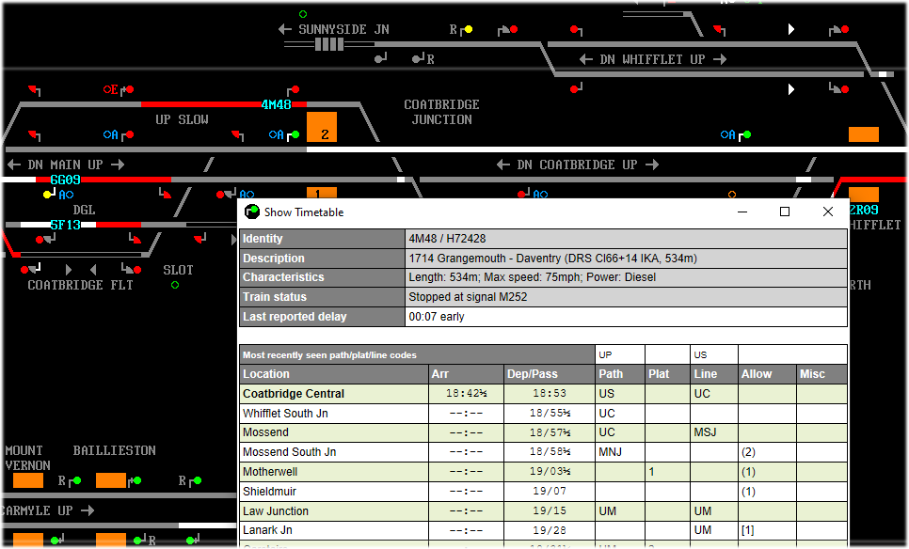Click the orange box under Baillieston
The width and height of the screenshot is (909, 549).
click(x=111, y=480)
